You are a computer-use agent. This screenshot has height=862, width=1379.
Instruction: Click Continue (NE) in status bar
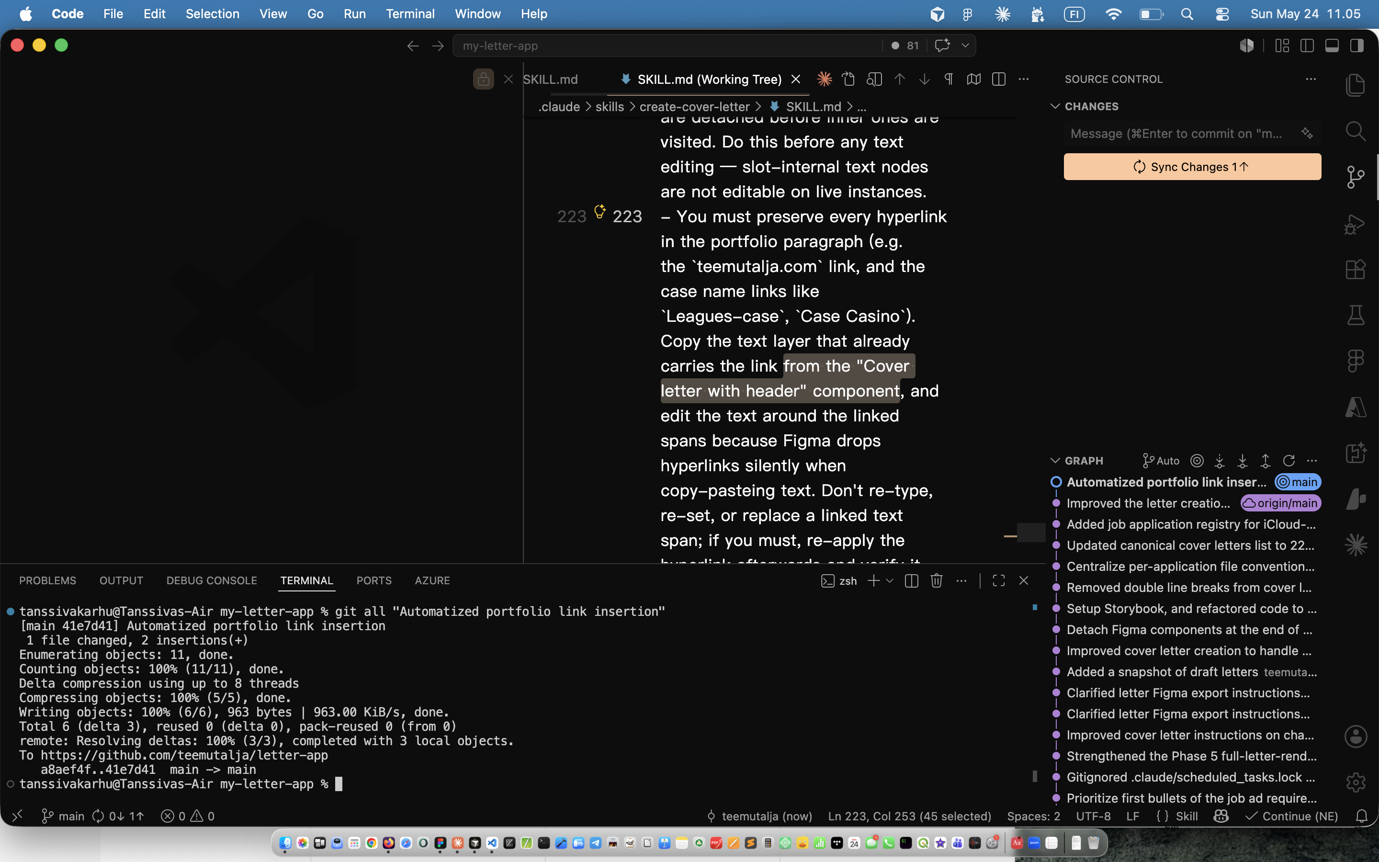pos(1291,816)
